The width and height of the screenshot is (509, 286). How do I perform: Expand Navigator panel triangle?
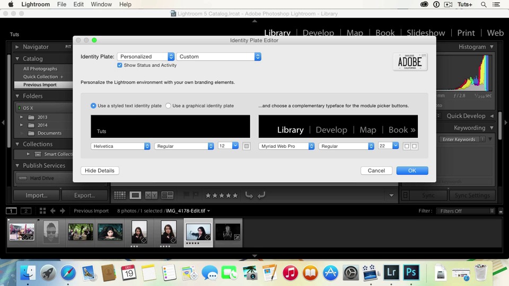[17, 47]
